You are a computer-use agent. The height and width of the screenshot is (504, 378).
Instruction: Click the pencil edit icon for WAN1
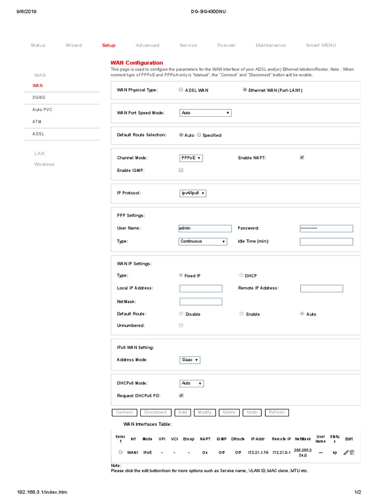(x=346, y=452)
